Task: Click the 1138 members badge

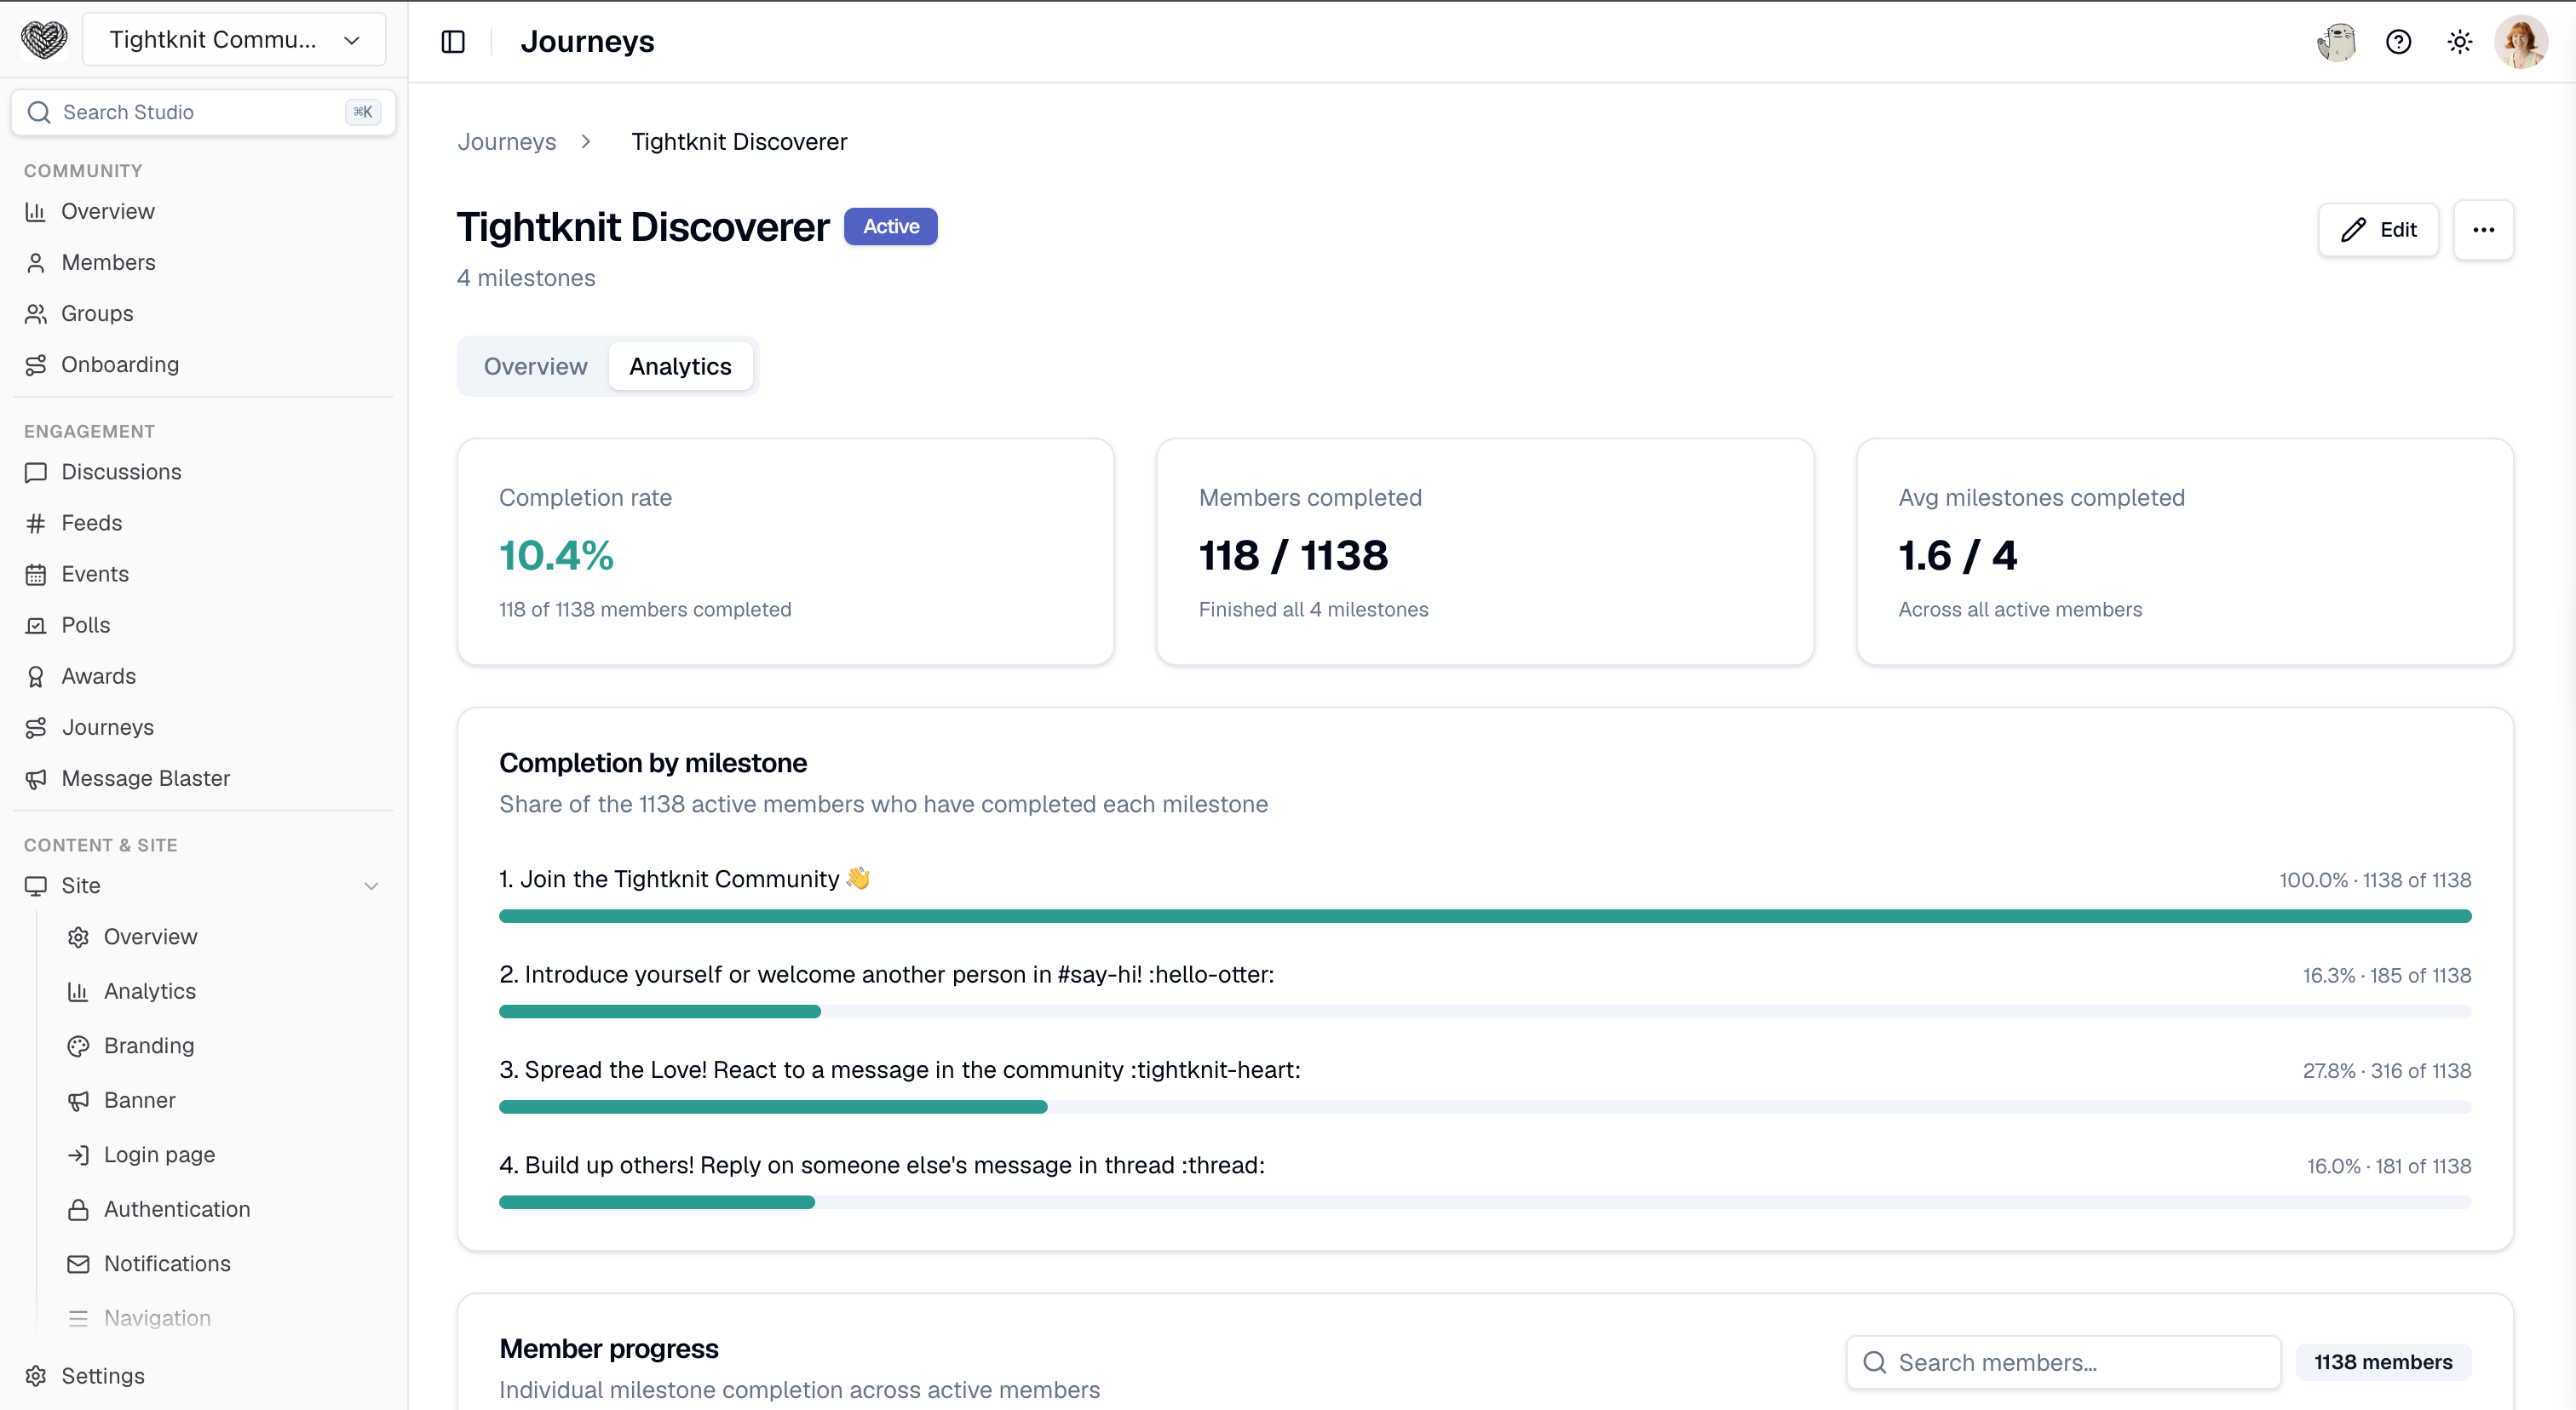Action: (2383, 1362)
